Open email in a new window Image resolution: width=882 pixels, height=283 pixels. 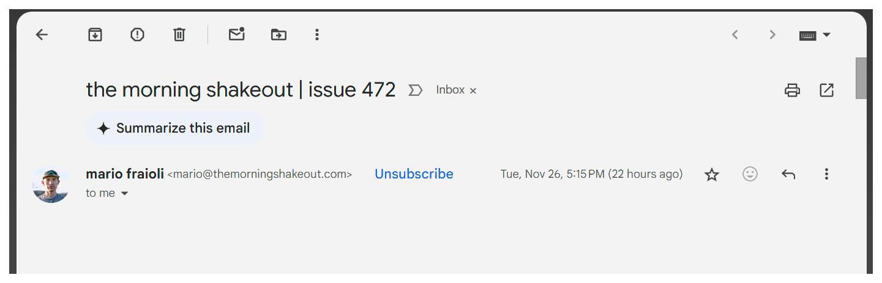pyautogui.click(x=826, y=90)
